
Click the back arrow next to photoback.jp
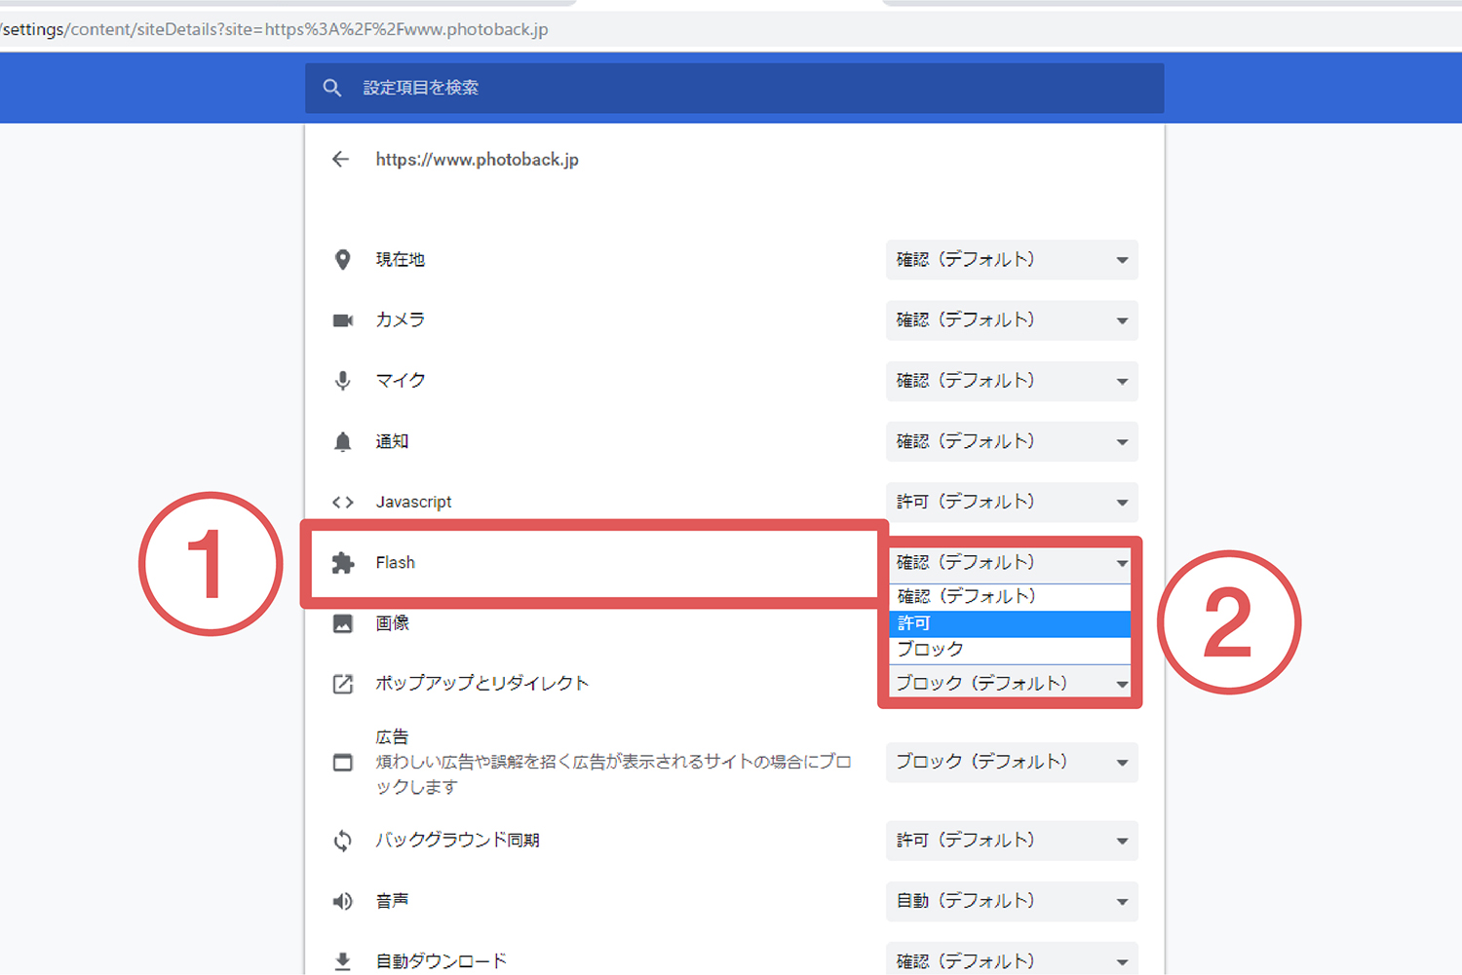(340, 159)
